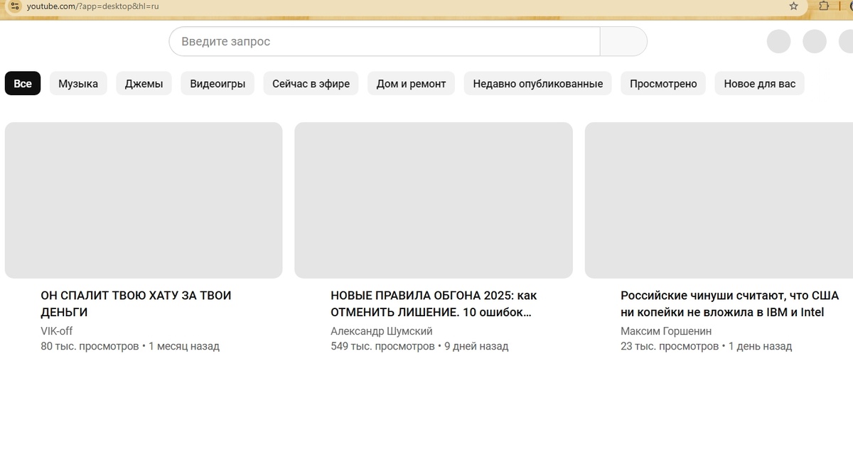Click the first video's gray thumbnail

(142, 200)
